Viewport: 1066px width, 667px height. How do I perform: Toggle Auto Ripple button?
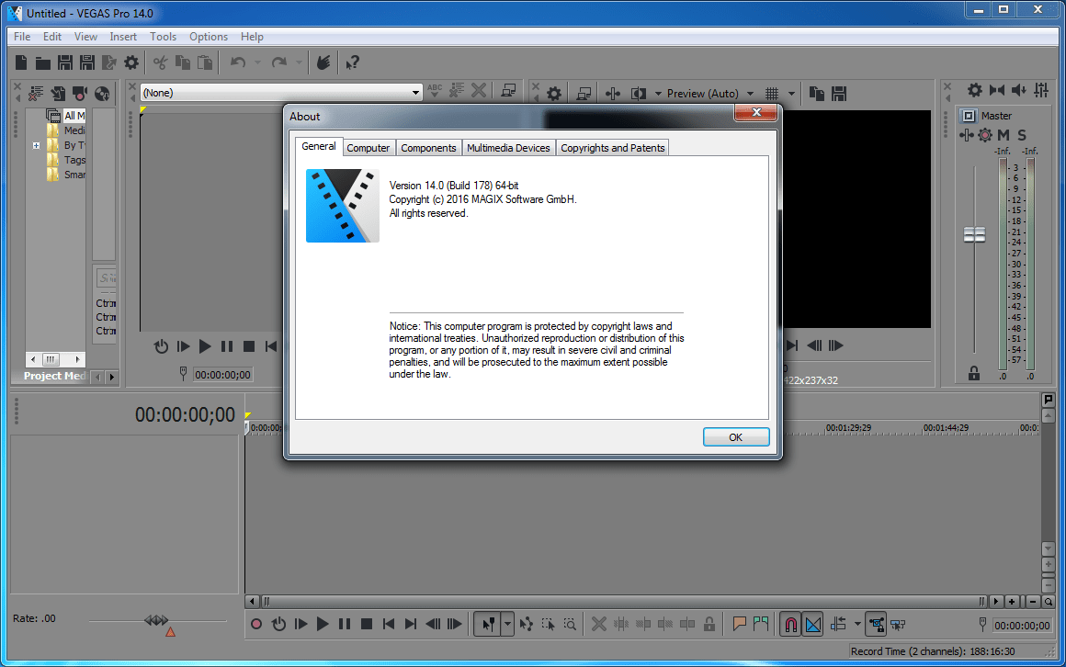[838, 624]
